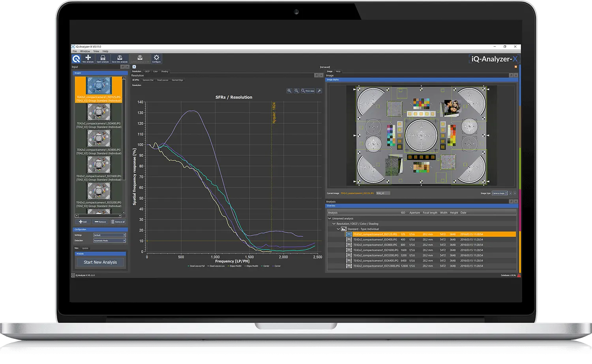Create a New analysis from the toolbar
The height and width of the screenshot is (364, 592).
pos(88,59)
